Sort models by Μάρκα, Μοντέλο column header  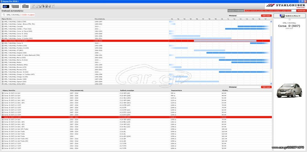click(6, 19)
